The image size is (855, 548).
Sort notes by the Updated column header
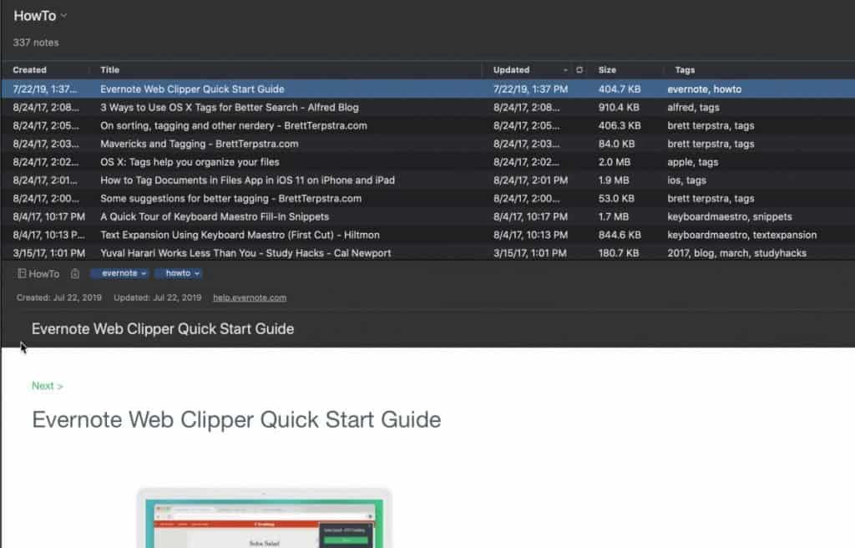(x=511, y=70)
